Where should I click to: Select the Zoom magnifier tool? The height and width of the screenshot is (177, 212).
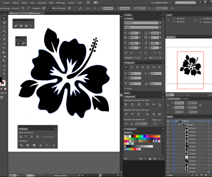click(4, 74)
